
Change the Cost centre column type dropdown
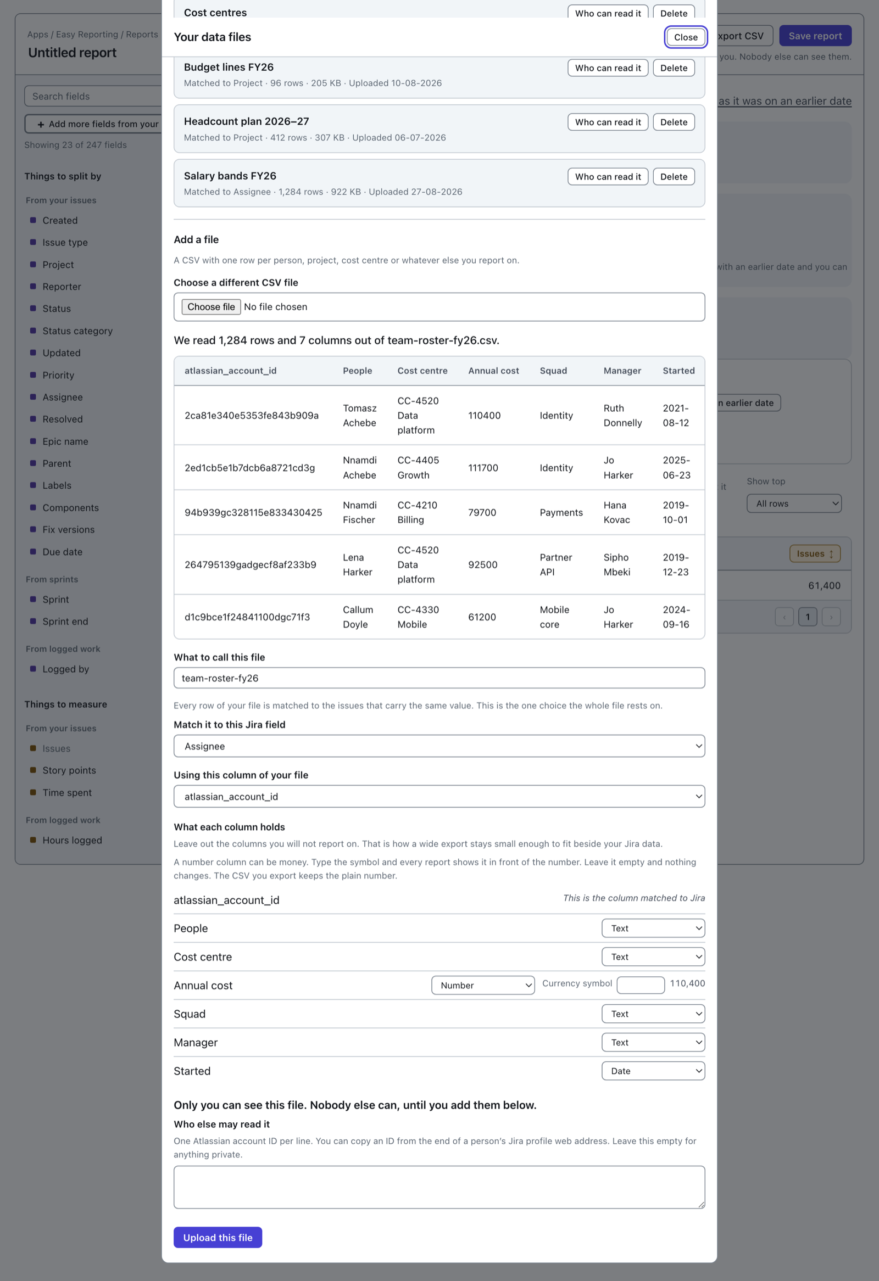[653, 956]
